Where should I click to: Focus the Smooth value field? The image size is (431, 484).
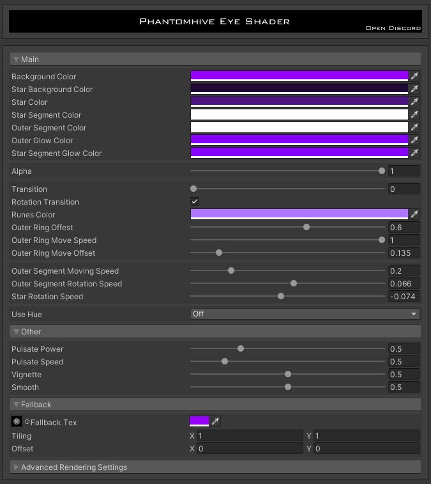404,387
